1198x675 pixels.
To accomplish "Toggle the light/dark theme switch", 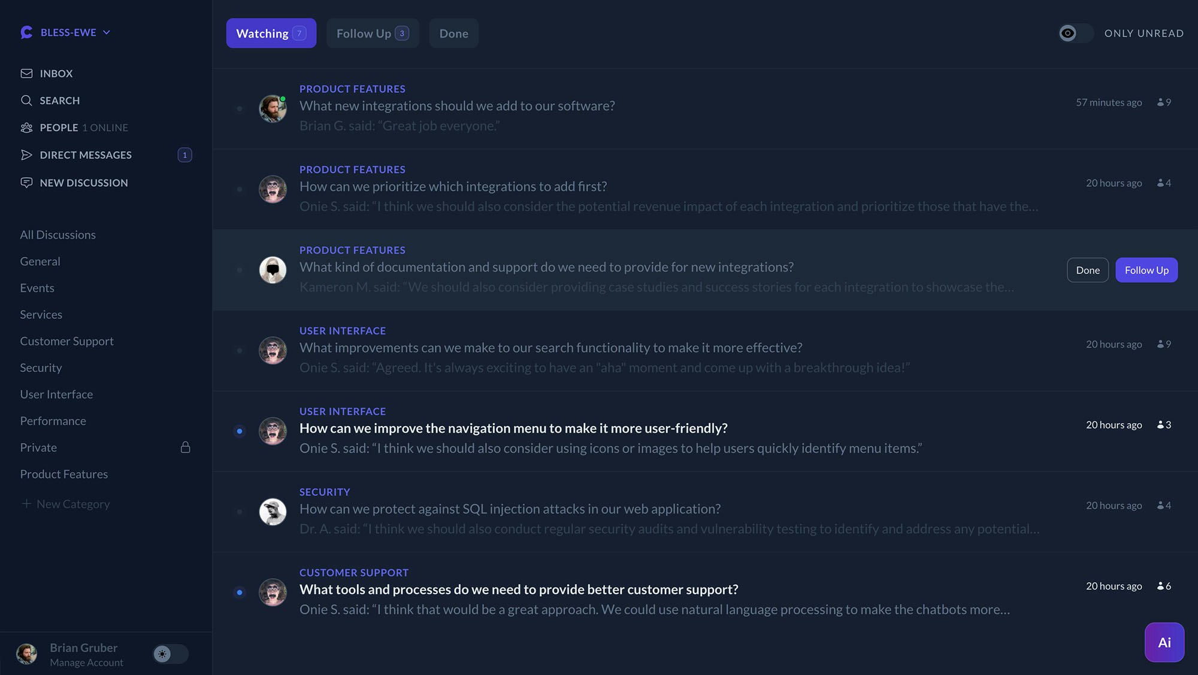I will pos(170,654).
